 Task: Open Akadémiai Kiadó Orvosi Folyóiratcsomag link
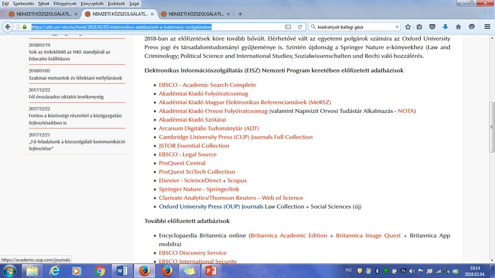coord(213,111)
